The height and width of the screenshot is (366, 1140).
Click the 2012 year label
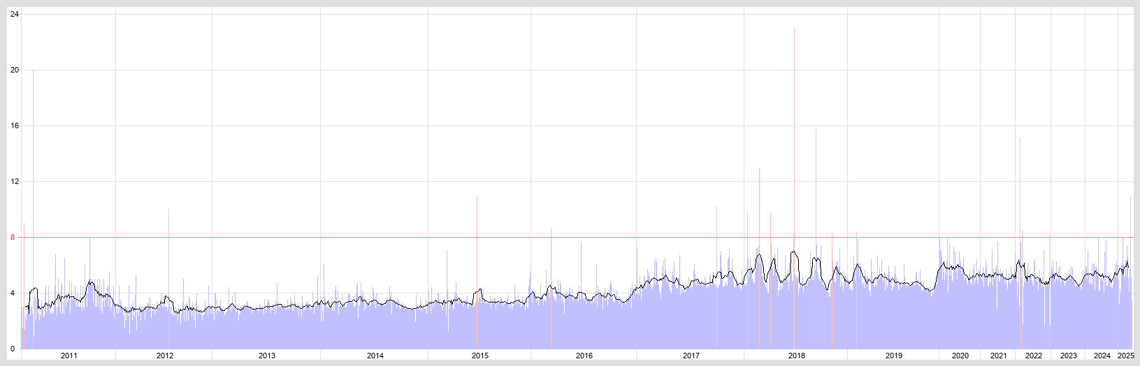tap(164, 356)
